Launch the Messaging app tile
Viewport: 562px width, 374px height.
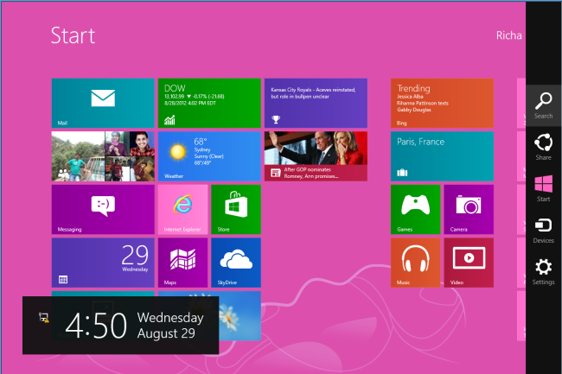[103, 209]
